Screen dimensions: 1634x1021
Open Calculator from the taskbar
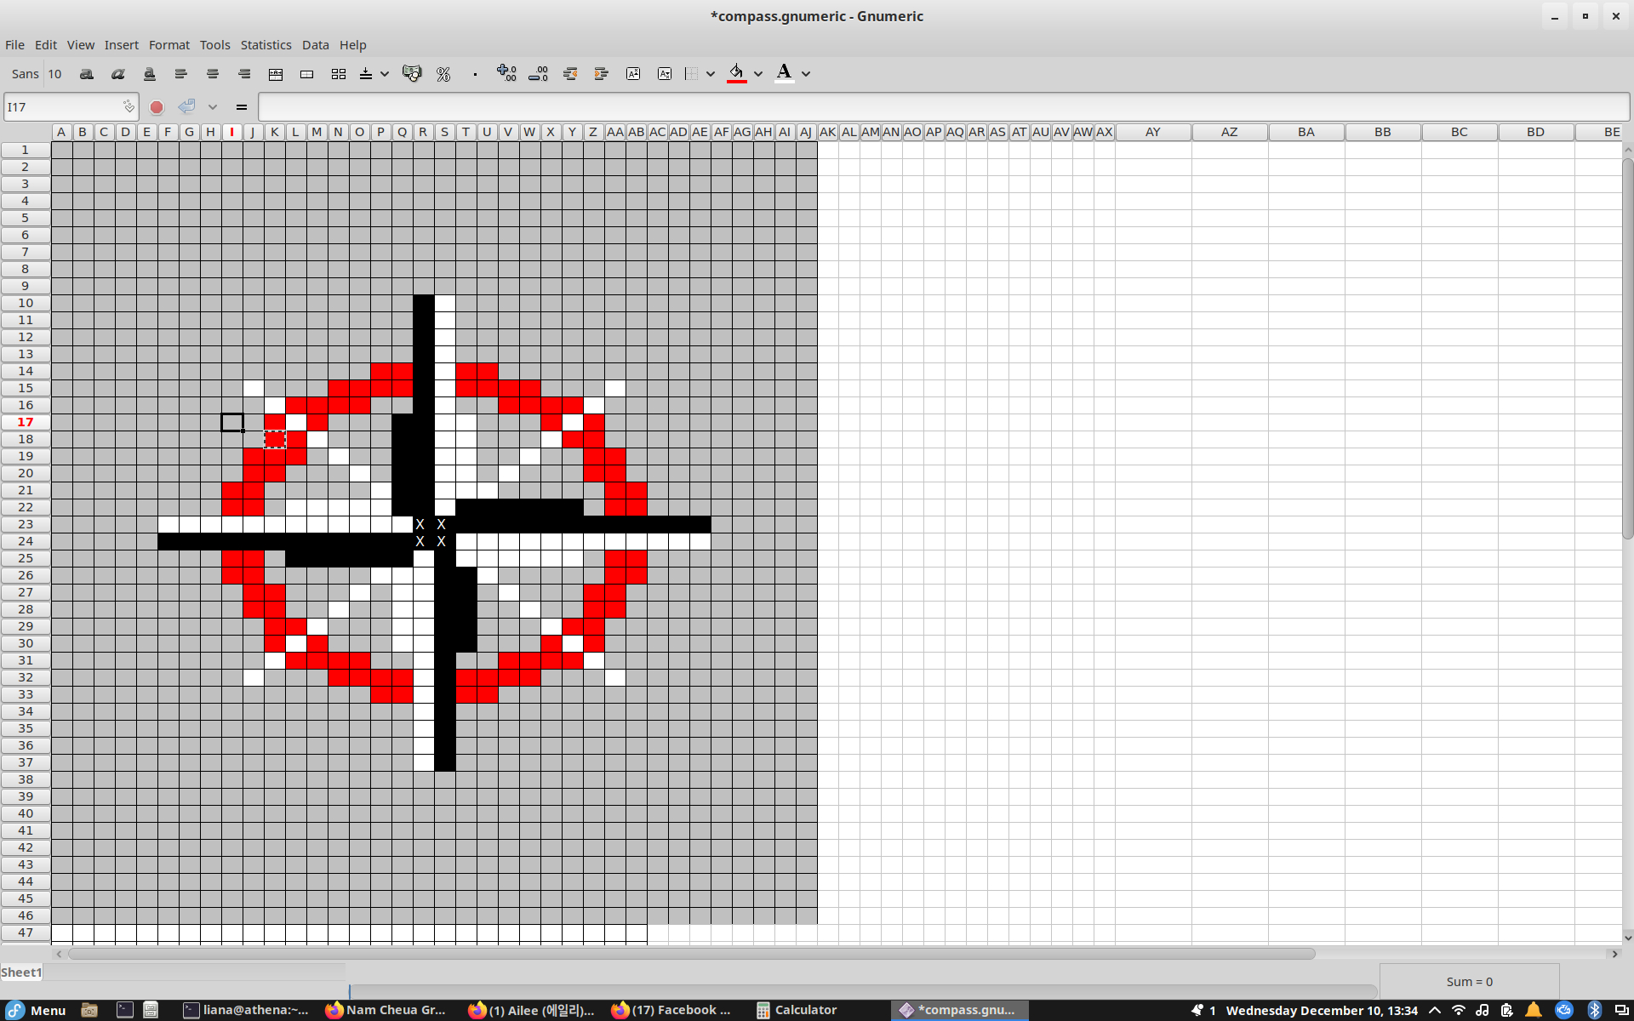pyautogui.click(x=797, y=1010)
